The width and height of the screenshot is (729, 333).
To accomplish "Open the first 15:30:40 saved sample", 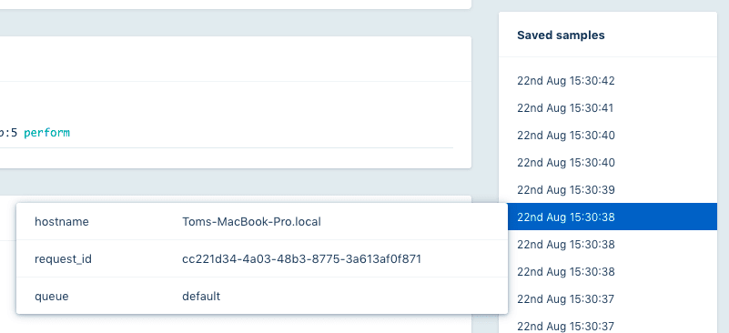I will [608, 136].
